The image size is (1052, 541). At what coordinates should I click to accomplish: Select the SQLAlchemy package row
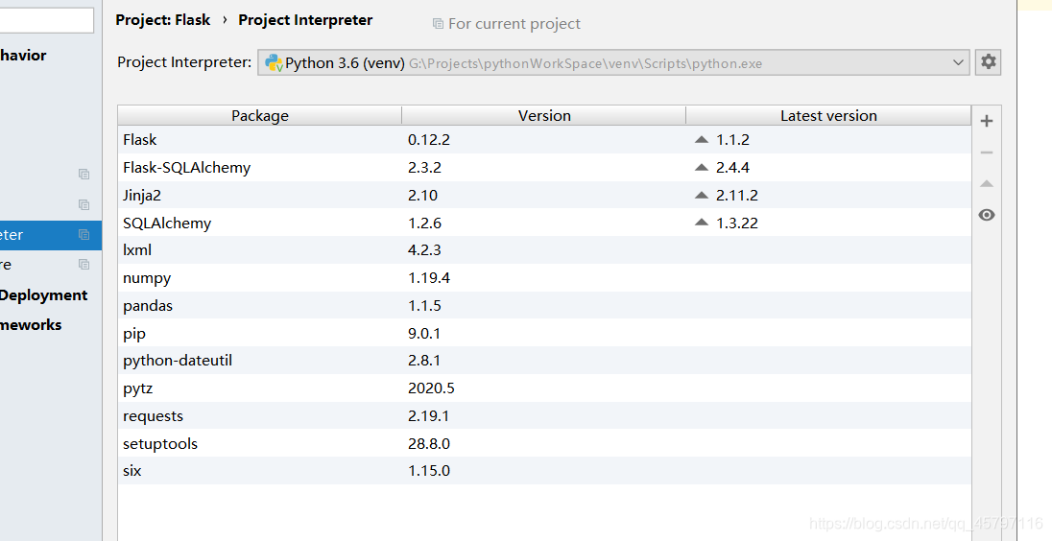point(544,223)
